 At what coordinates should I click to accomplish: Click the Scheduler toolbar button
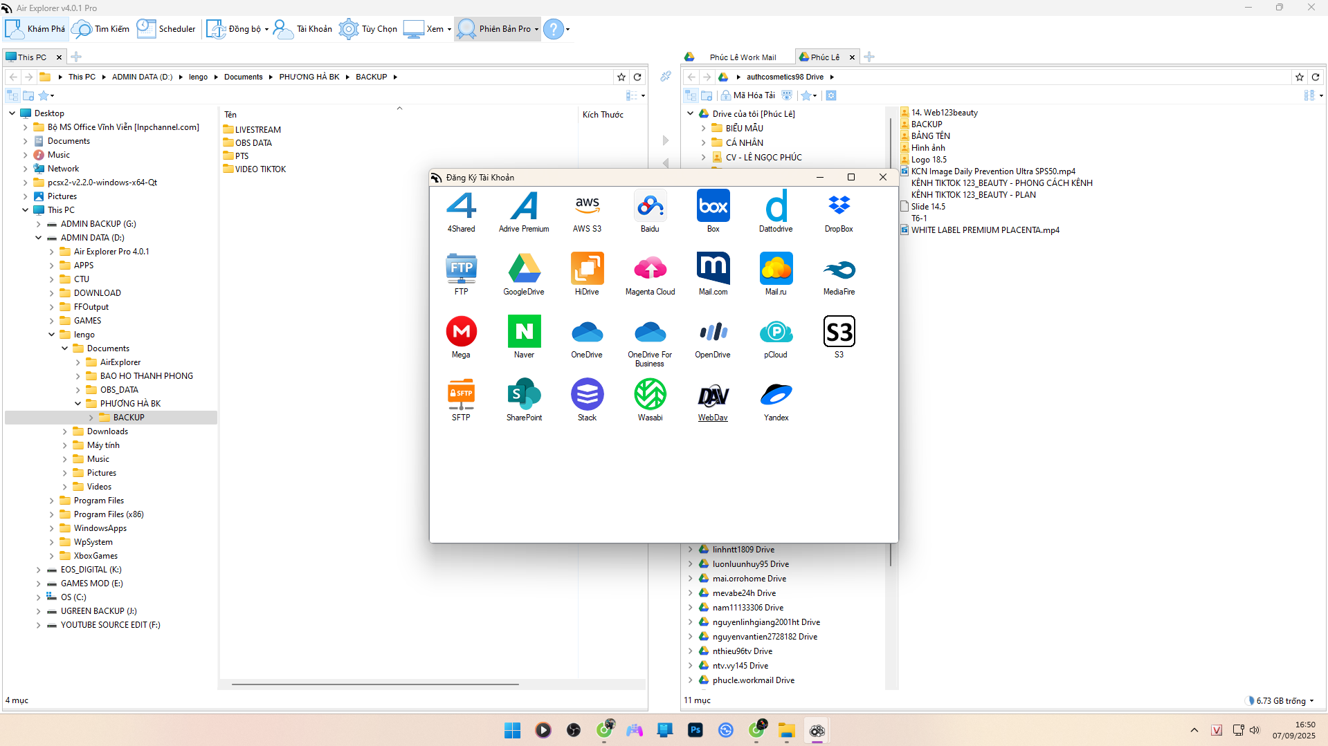[167, 29]
